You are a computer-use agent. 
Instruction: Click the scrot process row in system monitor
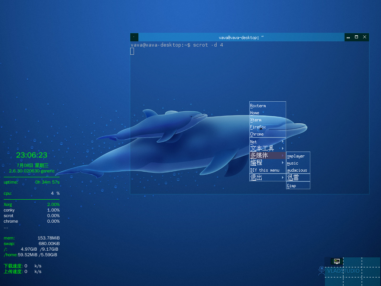pyautogui.click(x=32, y=216)
